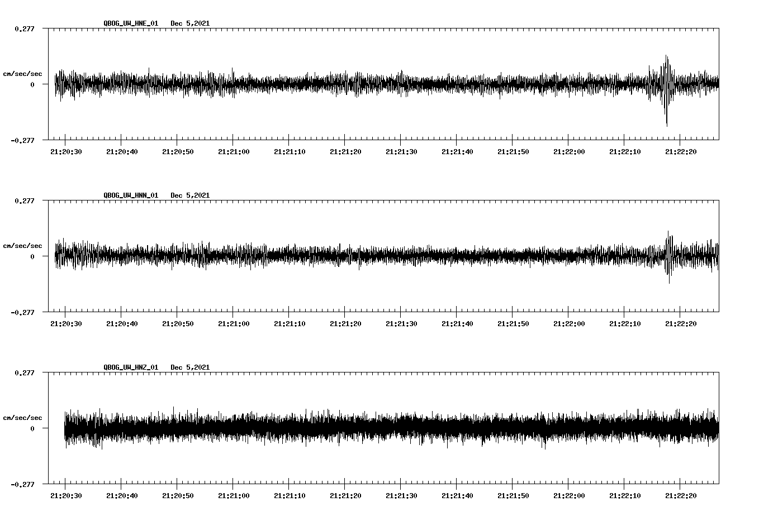The height and width of the screenshot is (516, 759).
Task: Click the zero axis label on HNE plot
Action: coord(32,84)
